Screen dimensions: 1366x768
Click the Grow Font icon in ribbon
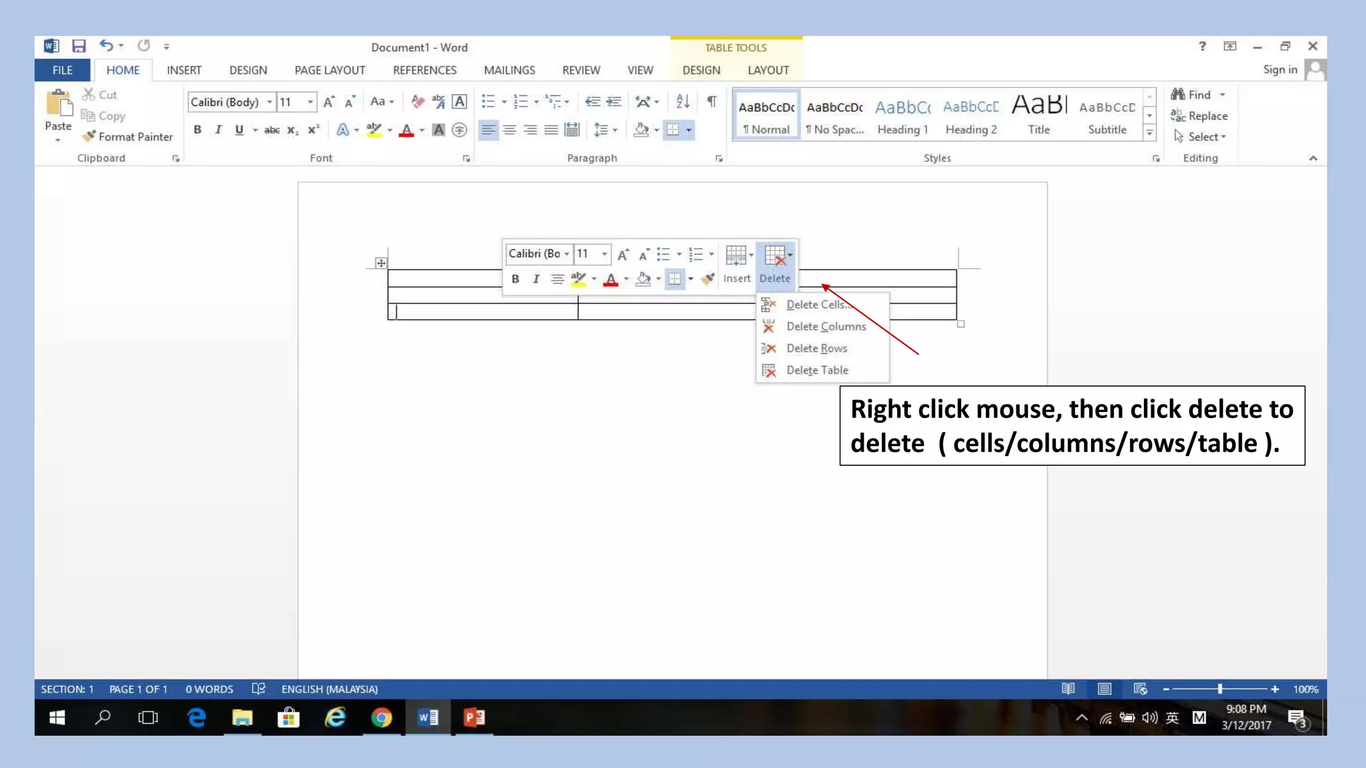(x=329, y=102)
